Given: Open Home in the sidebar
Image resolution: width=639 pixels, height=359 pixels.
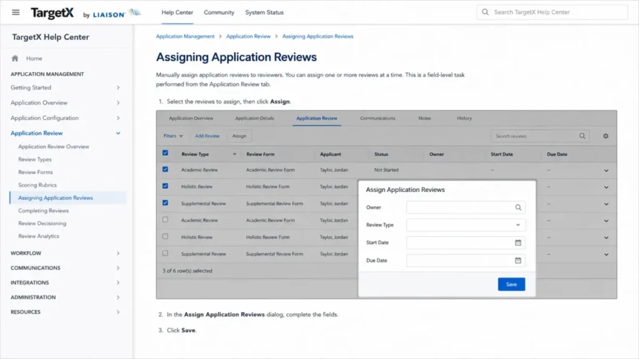Looking at the screenshot, I should click(34, 59).
